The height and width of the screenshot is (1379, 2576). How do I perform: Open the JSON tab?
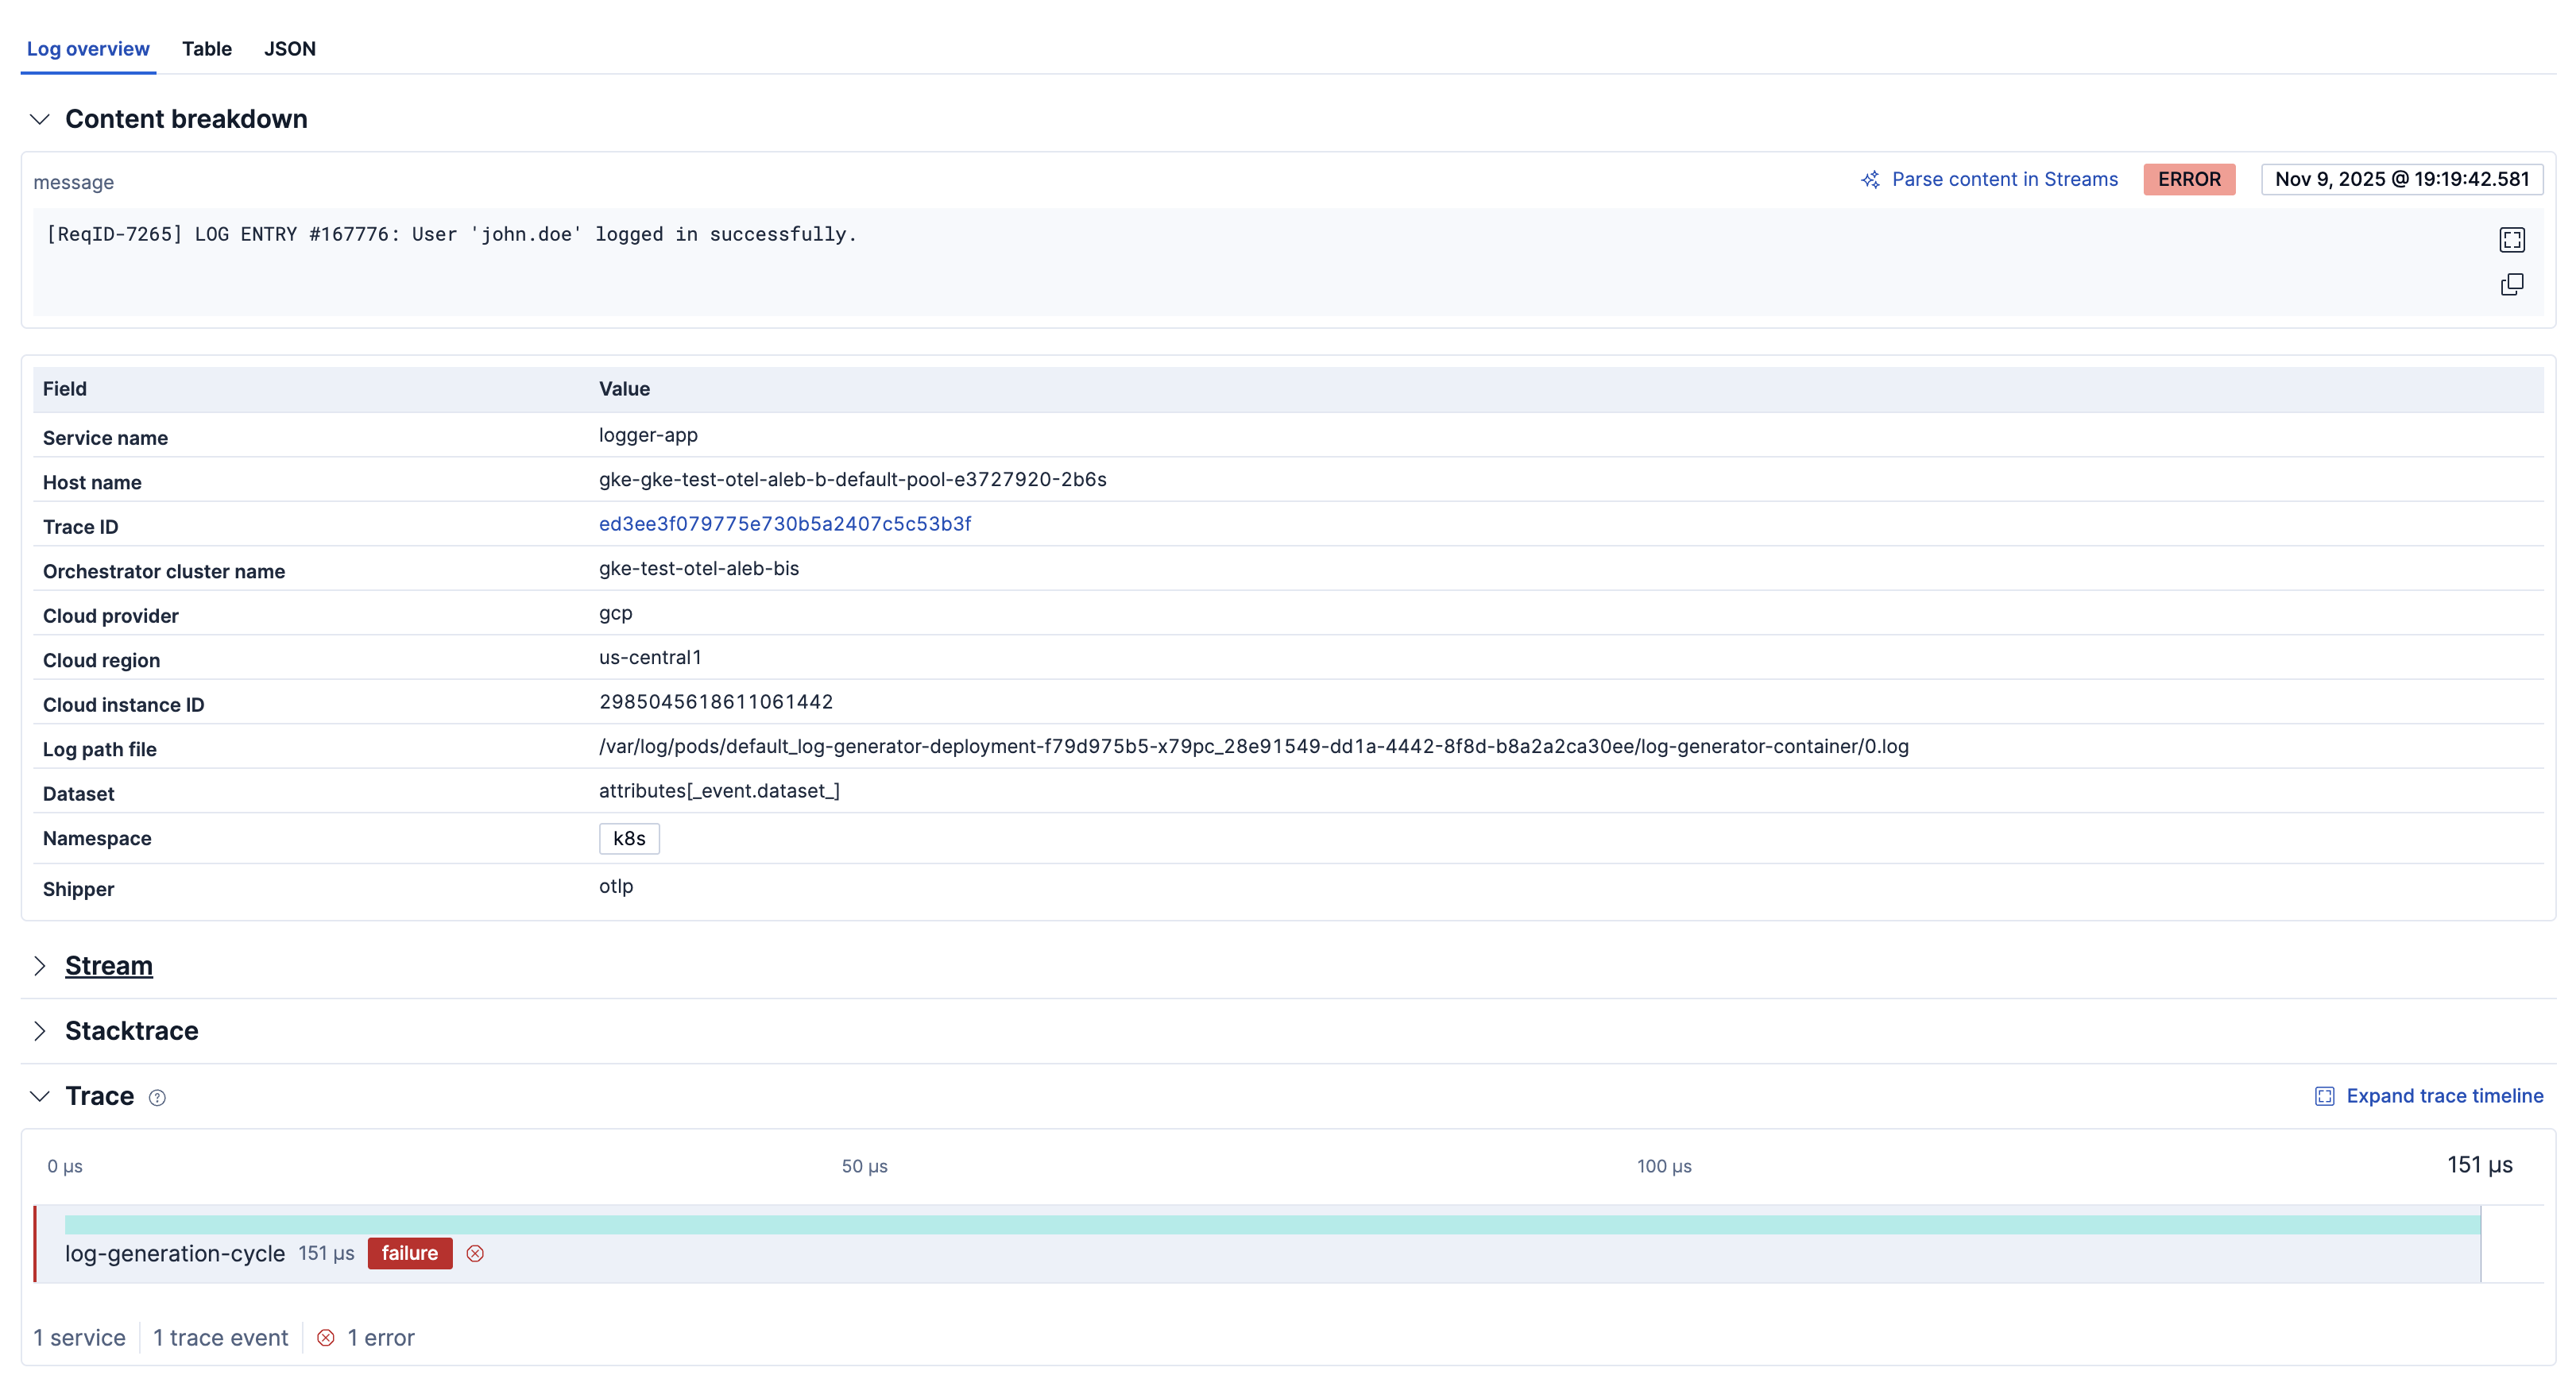click(290, 49)
